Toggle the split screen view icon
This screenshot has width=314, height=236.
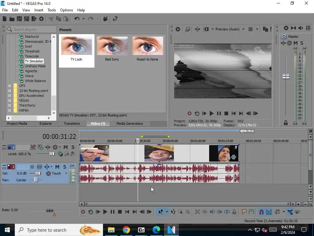point(206,29)
